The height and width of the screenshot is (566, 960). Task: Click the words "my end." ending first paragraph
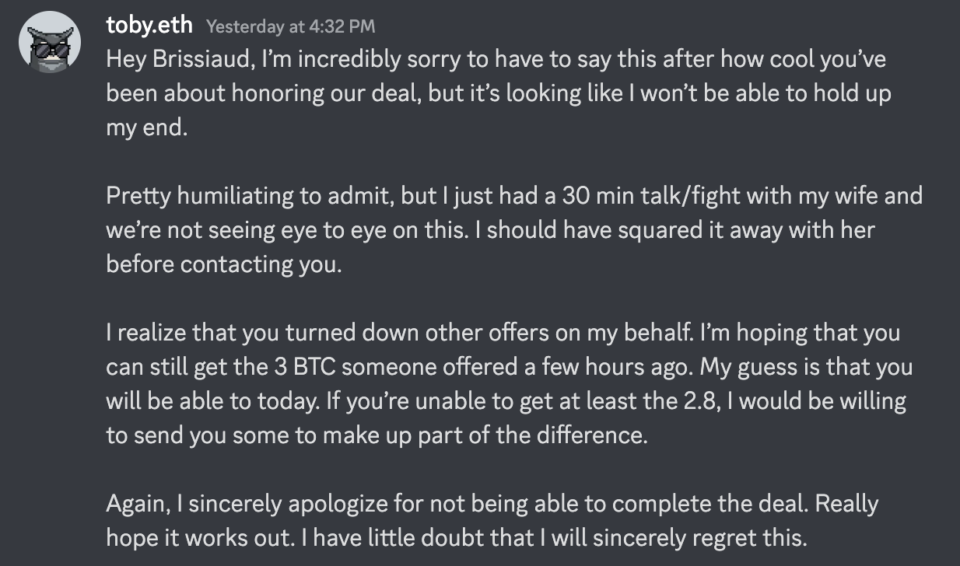coord(147,128)
